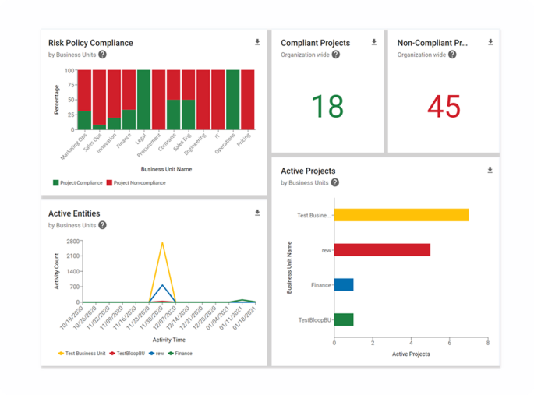Screen dimensions: 534x395
Task: Toggle TestBloopBU legend series
Action: click(127, 354)
